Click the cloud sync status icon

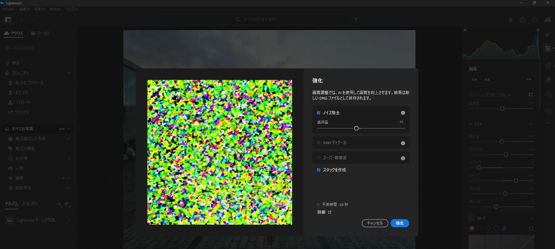pyautogui.click(x=548, y=20)
